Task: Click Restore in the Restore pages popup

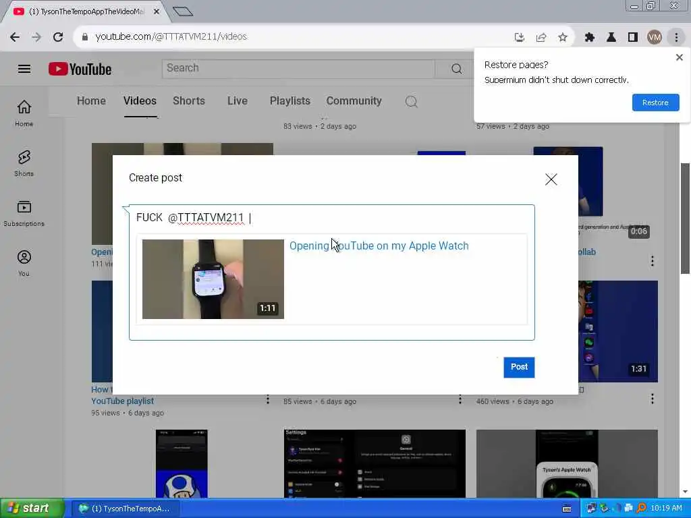Action: point(655,103)
